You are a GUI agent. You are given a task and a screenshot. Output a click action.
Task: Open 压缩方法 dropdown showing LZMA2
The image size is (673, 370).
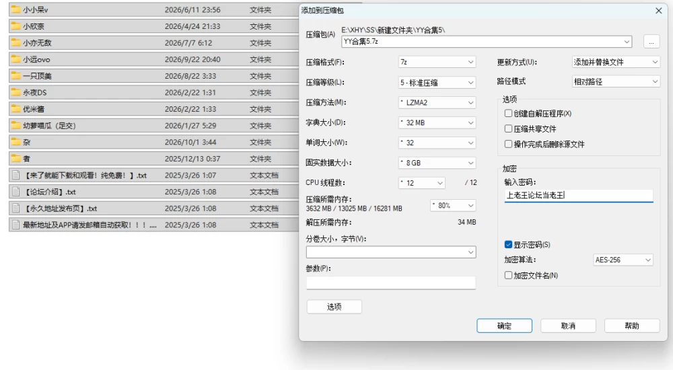(437, 102)
